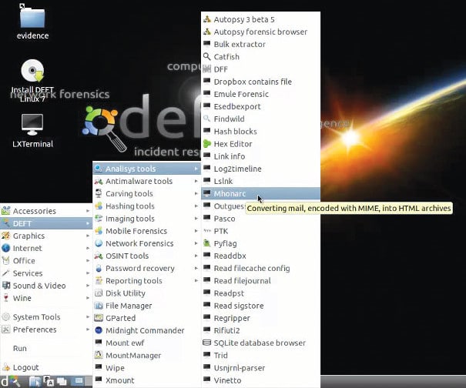Launch Dropbox contains file tool

pos(261,82)
